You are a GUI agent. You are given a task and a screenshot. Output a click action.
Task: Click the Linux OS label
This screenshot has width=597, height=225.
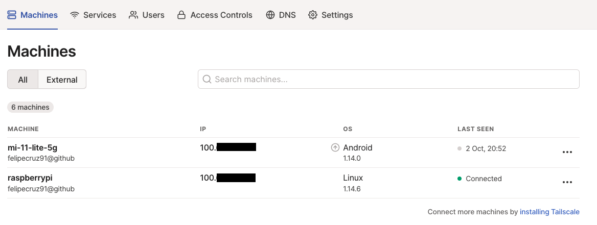[353, 178]
